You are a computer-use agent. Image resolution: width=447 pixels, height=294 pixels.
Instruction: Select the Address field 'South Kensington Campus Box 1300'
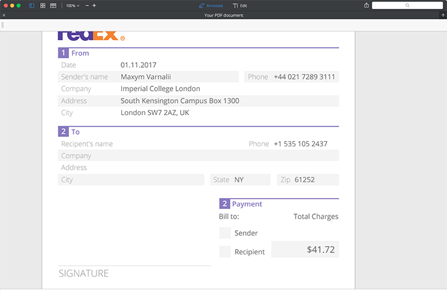(199, 101)
